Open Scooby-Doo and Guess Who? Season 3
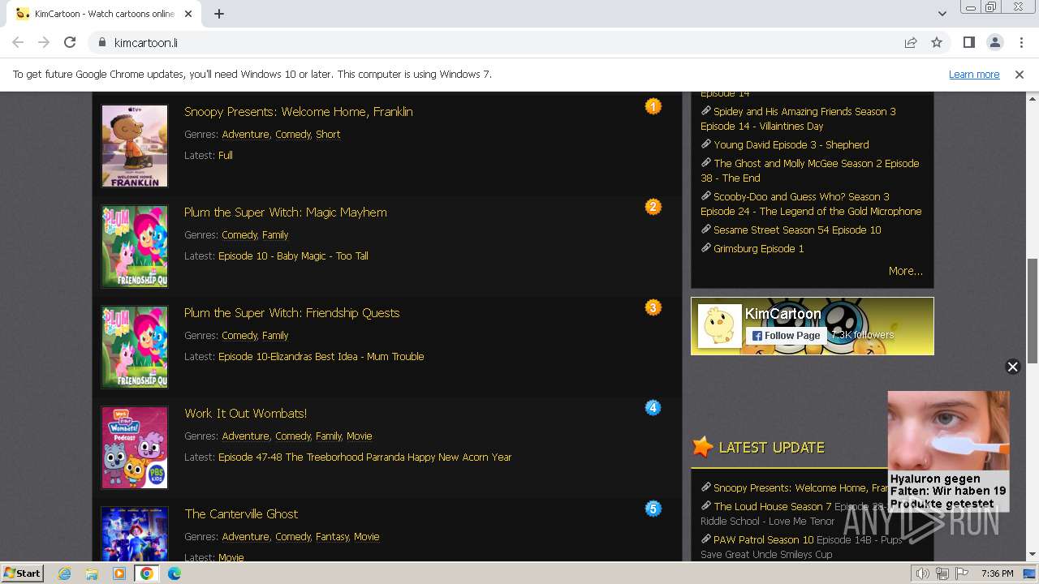The width and height of the screenshot is (1039, 584). point(811,204)
